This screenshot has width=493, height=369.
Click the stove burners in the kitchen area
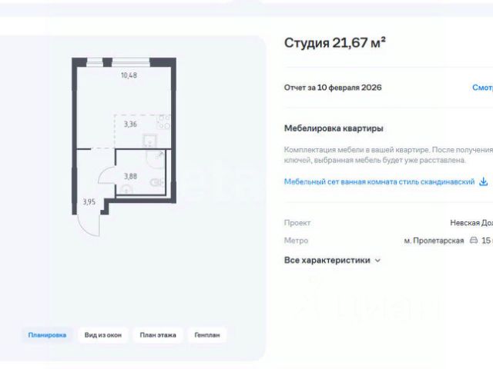[x=163, y=122]
